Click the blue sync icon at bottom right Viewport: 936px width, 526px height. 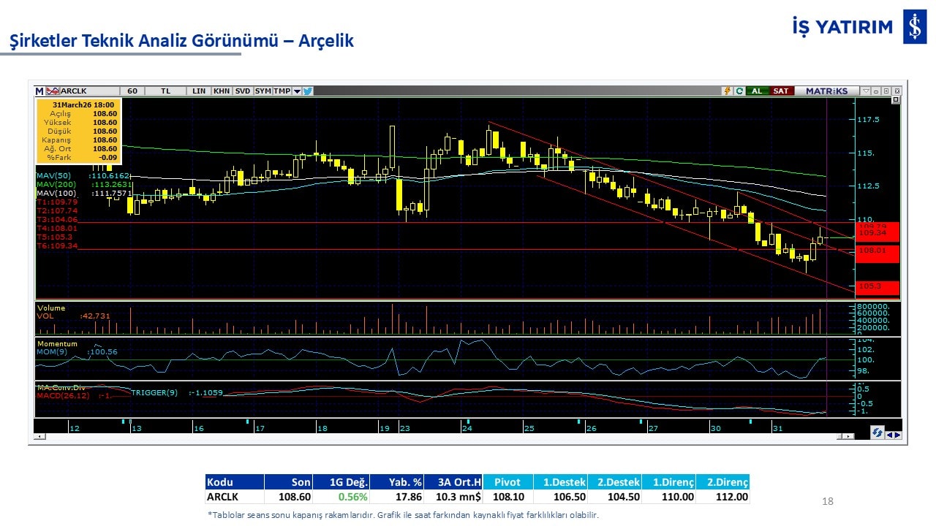point(877,433)
